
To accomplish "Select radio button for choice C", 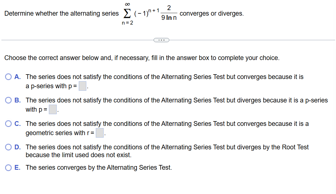I will click(8, 124).
